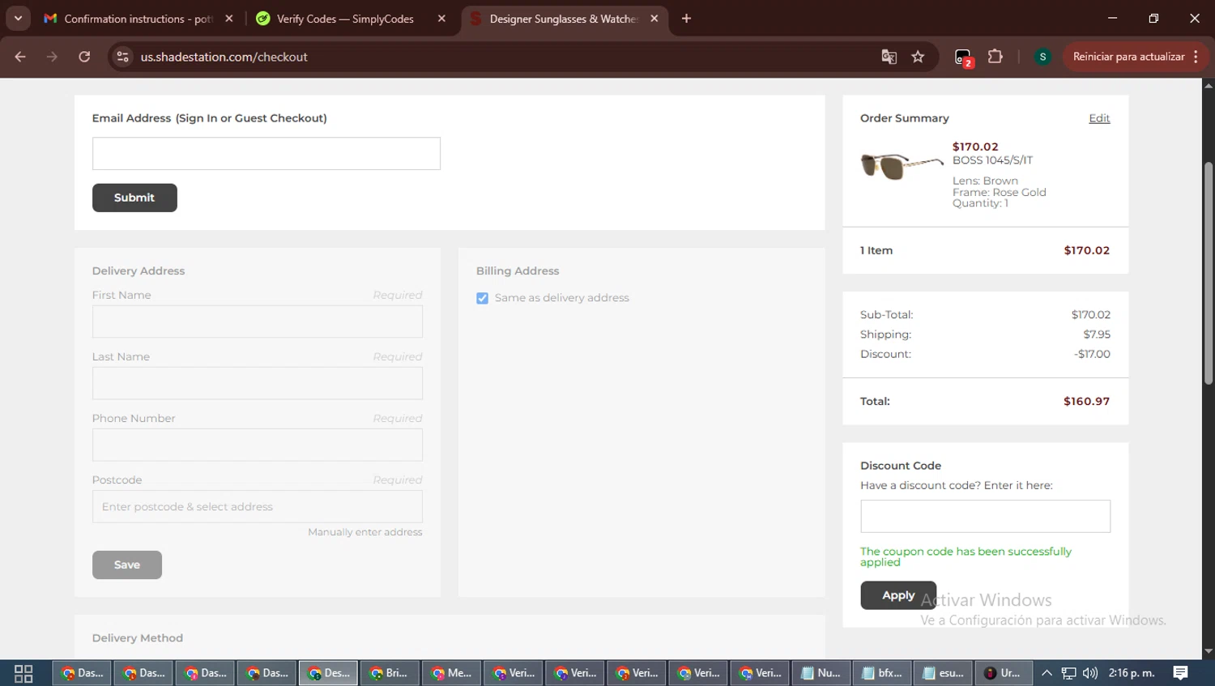Open the Chrome profile avatar S
Image resolution: width=1215 pixels, height=686 pixels.
pos(1042,57)
